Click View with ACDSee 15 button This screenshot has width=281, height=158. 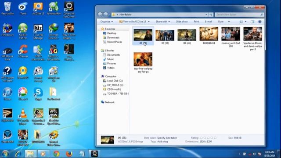click(133, 22)
